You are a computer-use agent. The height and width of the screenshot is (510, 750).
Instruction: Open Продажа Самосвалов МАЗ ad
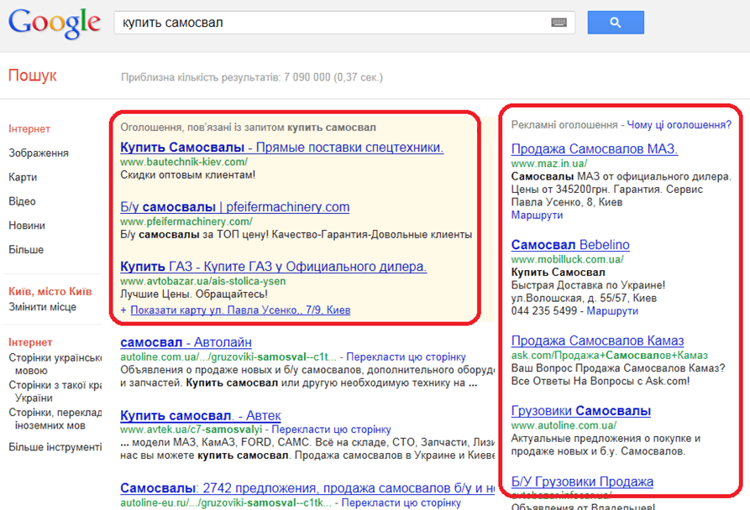594,149
